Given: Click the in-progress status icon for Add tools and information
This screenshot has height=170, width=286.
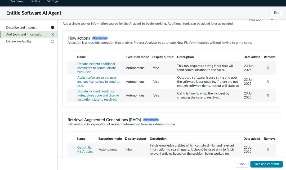Looking at the screenshot, I should [52, 34].
